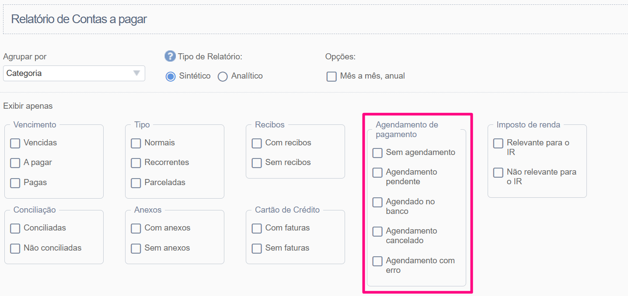Expand the Categoria dropdown arrow
Viewport: 628px width, 296px height.
(137, 73)
